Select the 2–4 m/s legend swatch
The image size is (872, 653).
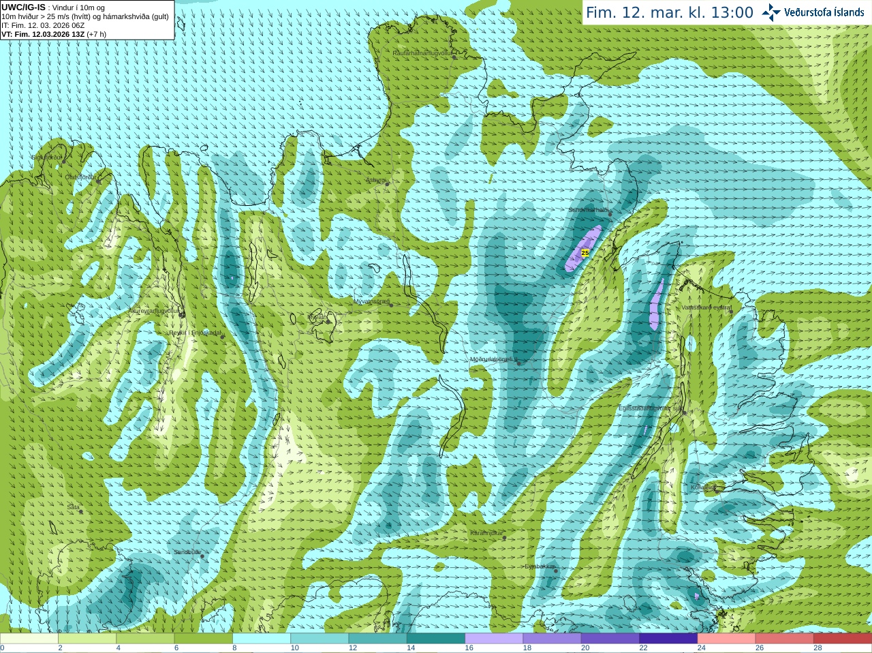[87, 639]
